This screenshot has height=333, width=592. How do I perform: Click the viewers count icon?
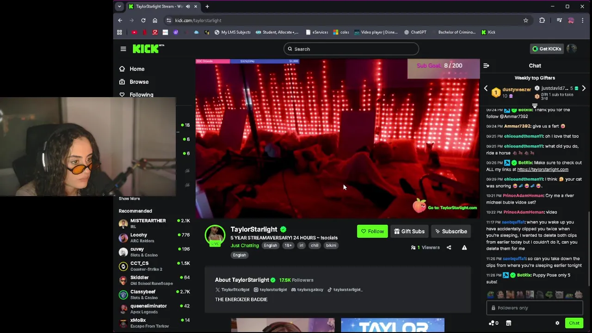[x=413, y=248]
